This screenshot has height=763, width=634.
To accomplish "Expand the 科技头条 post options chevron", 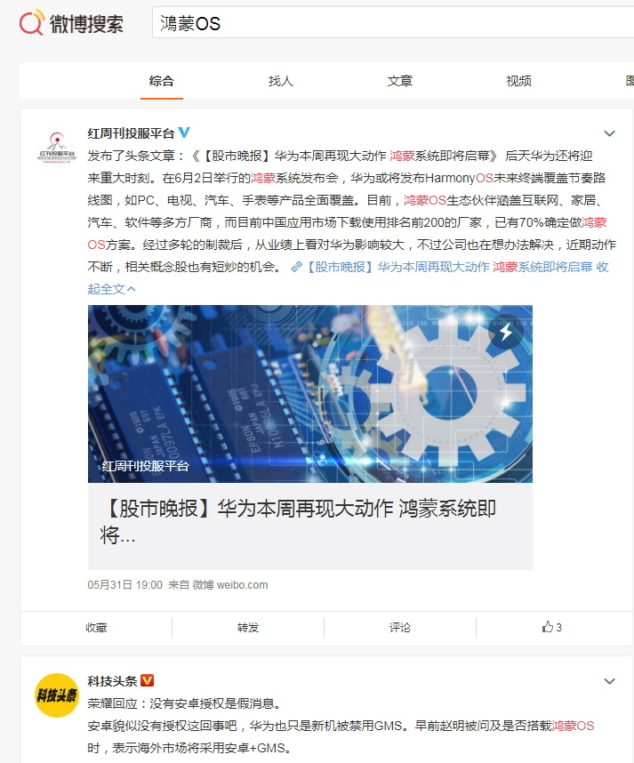I will coord(609,681).
